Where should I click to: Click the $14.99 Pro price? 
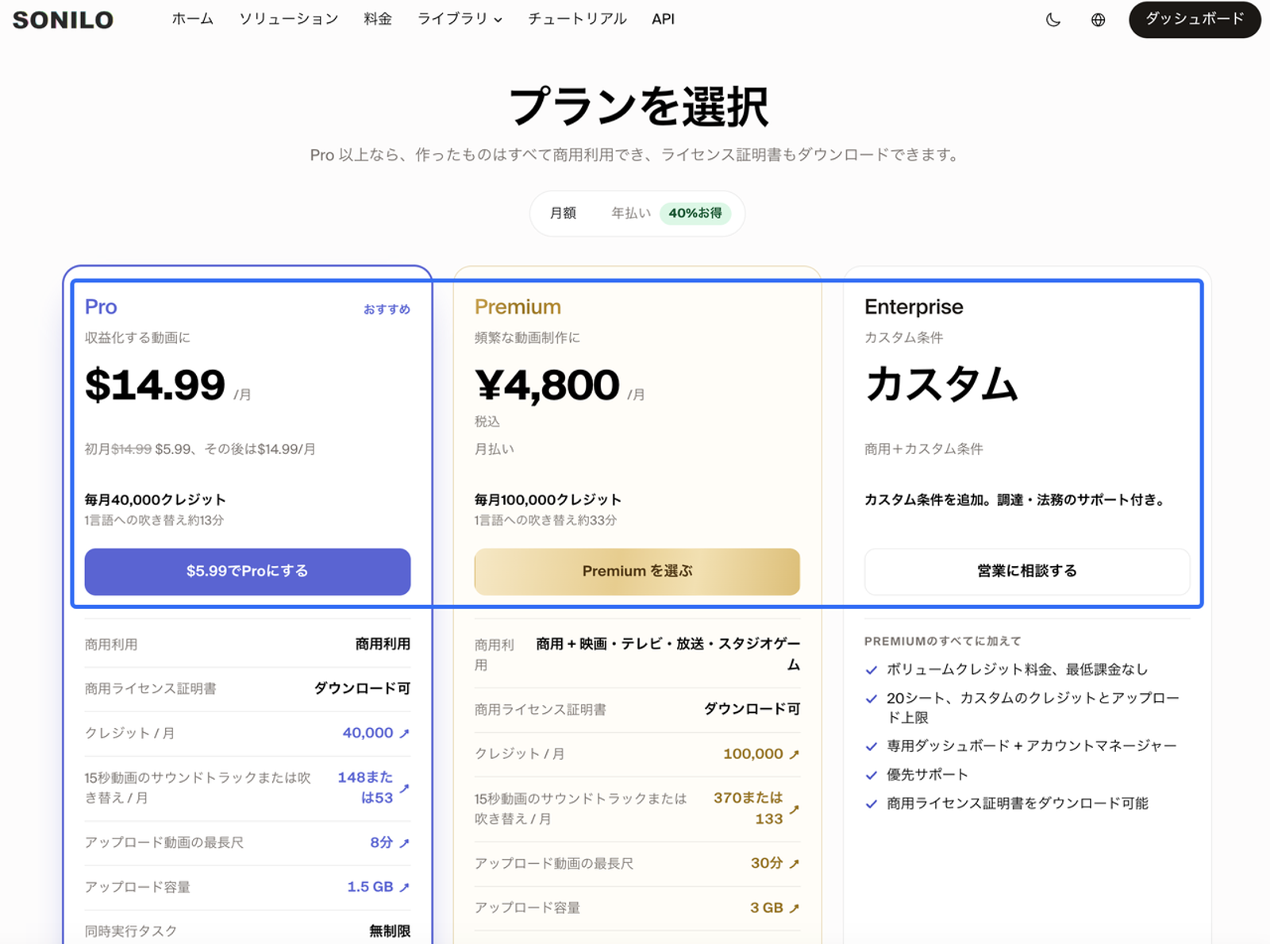pyautogui.click(x=156, y=385)
